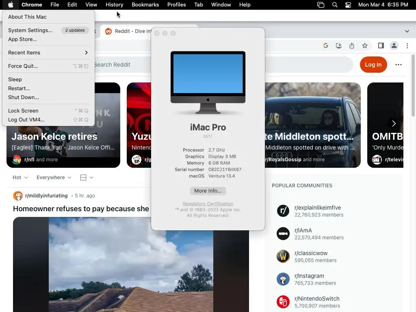416x312 pixels.
Task: Click the Stage Manager windows icon in menu bar
Action: [x=321, y=5]
